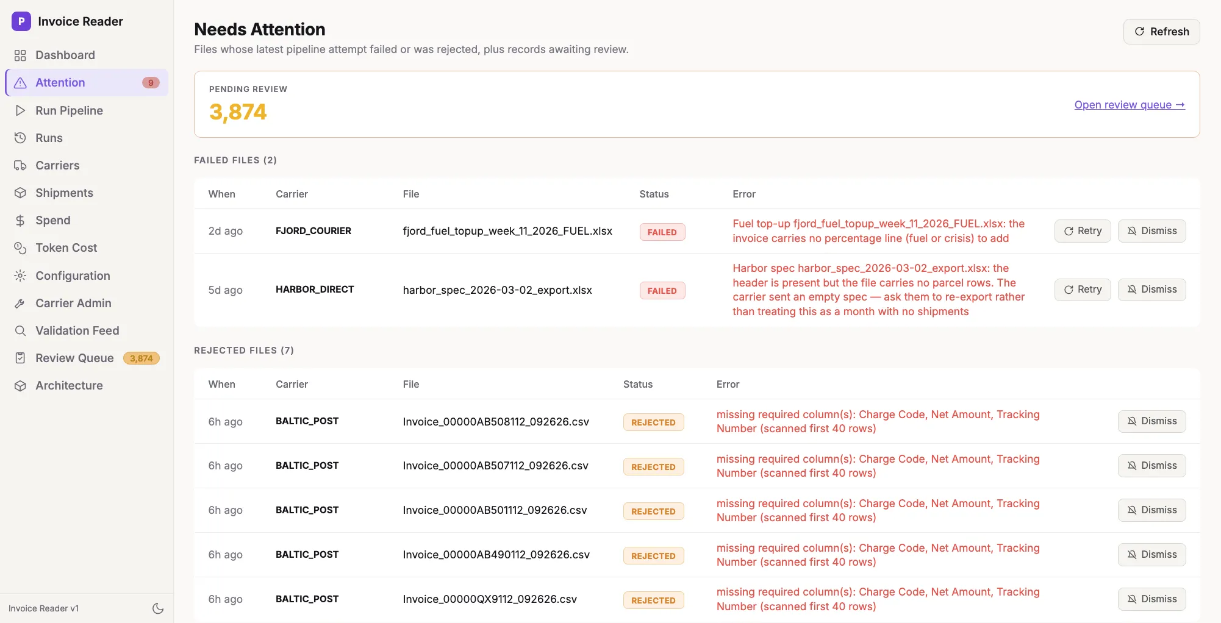
Task: Dismiss the HARBOR_DIRECT failed file
Action: click(1151, 290)
